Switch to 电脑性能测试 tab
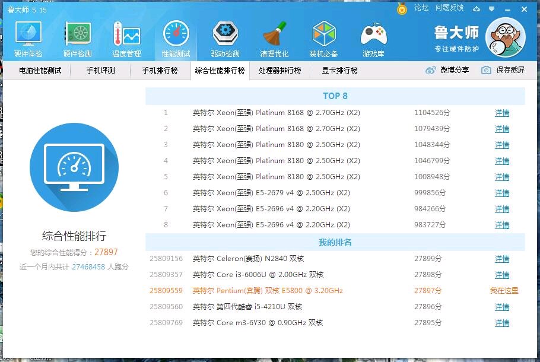 tap(40, 71)
